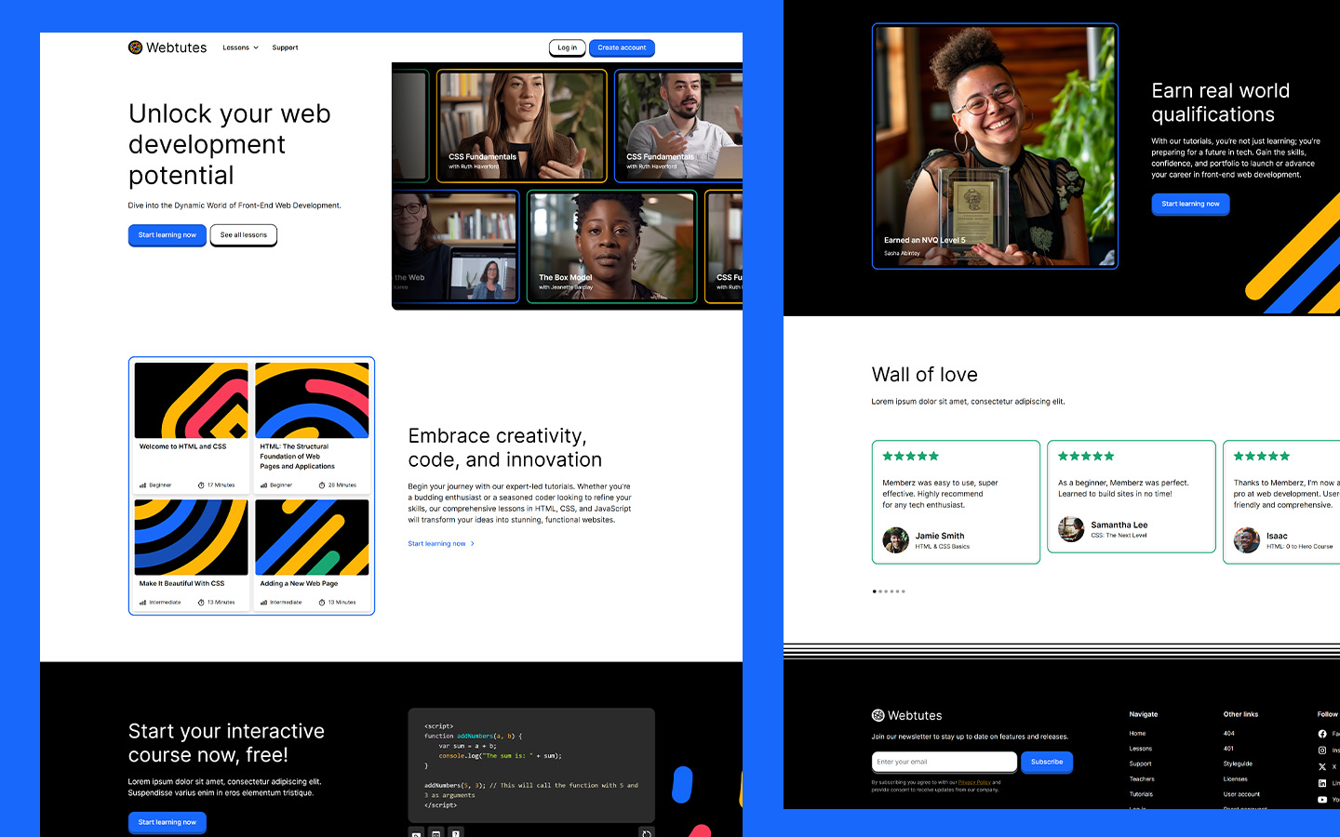Click the X social icon under Follow
1340x837 pixels.
coord(1322,766)
